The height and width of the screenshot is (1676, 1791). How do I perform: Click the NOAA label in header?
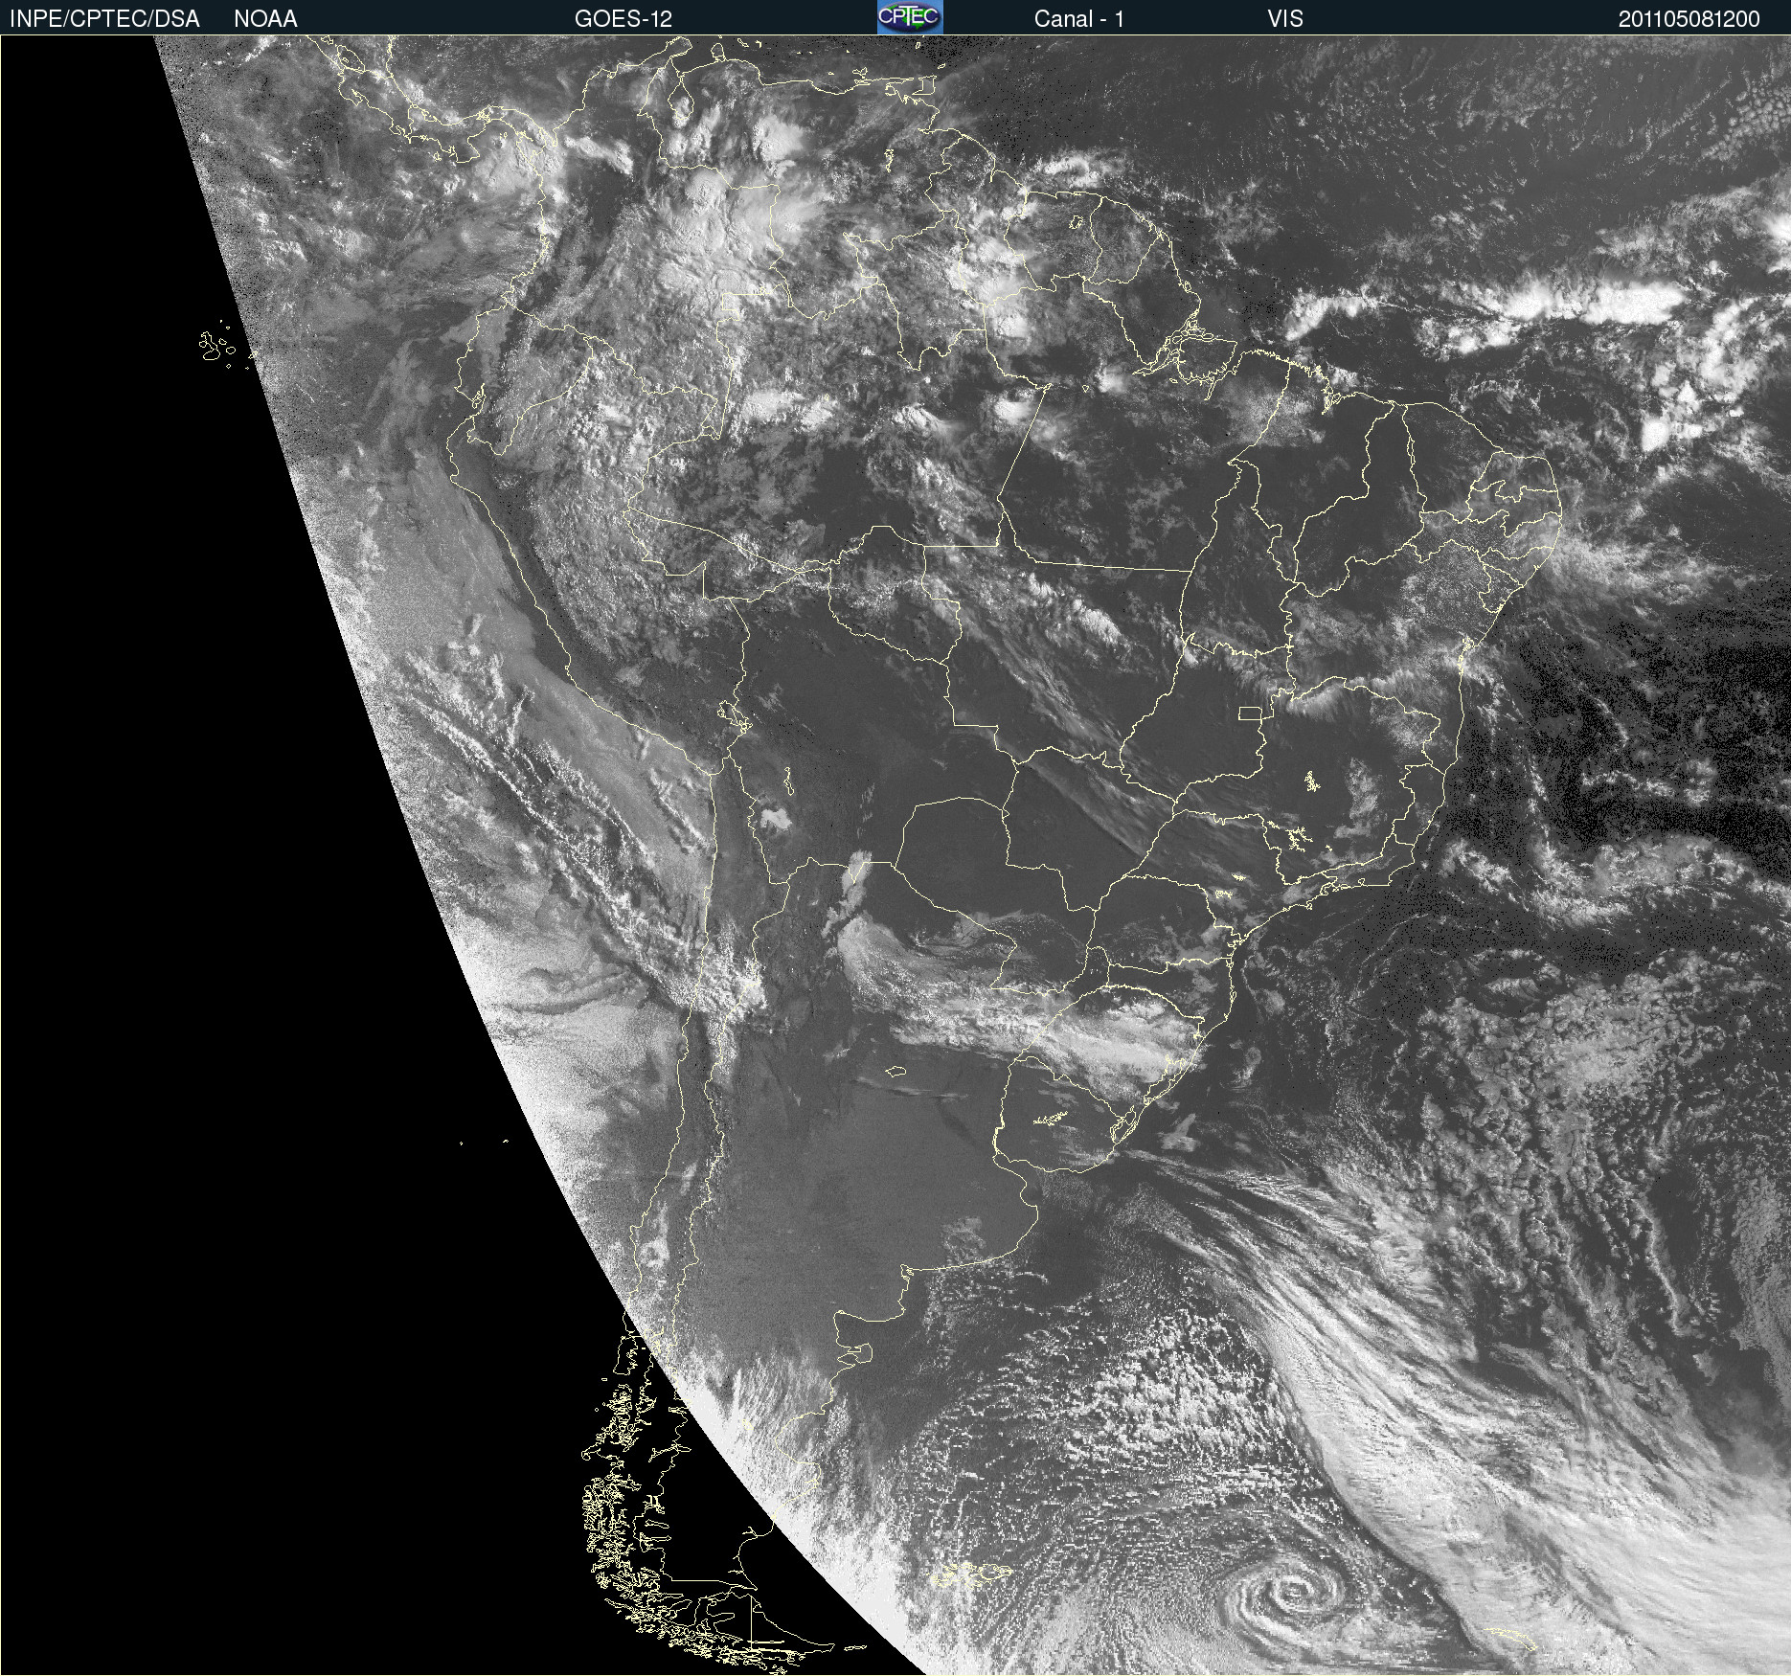point(265,19)
